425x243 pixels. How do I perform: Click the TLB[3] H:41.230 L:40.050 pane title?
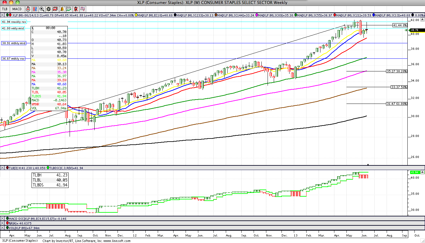(27, 168)
